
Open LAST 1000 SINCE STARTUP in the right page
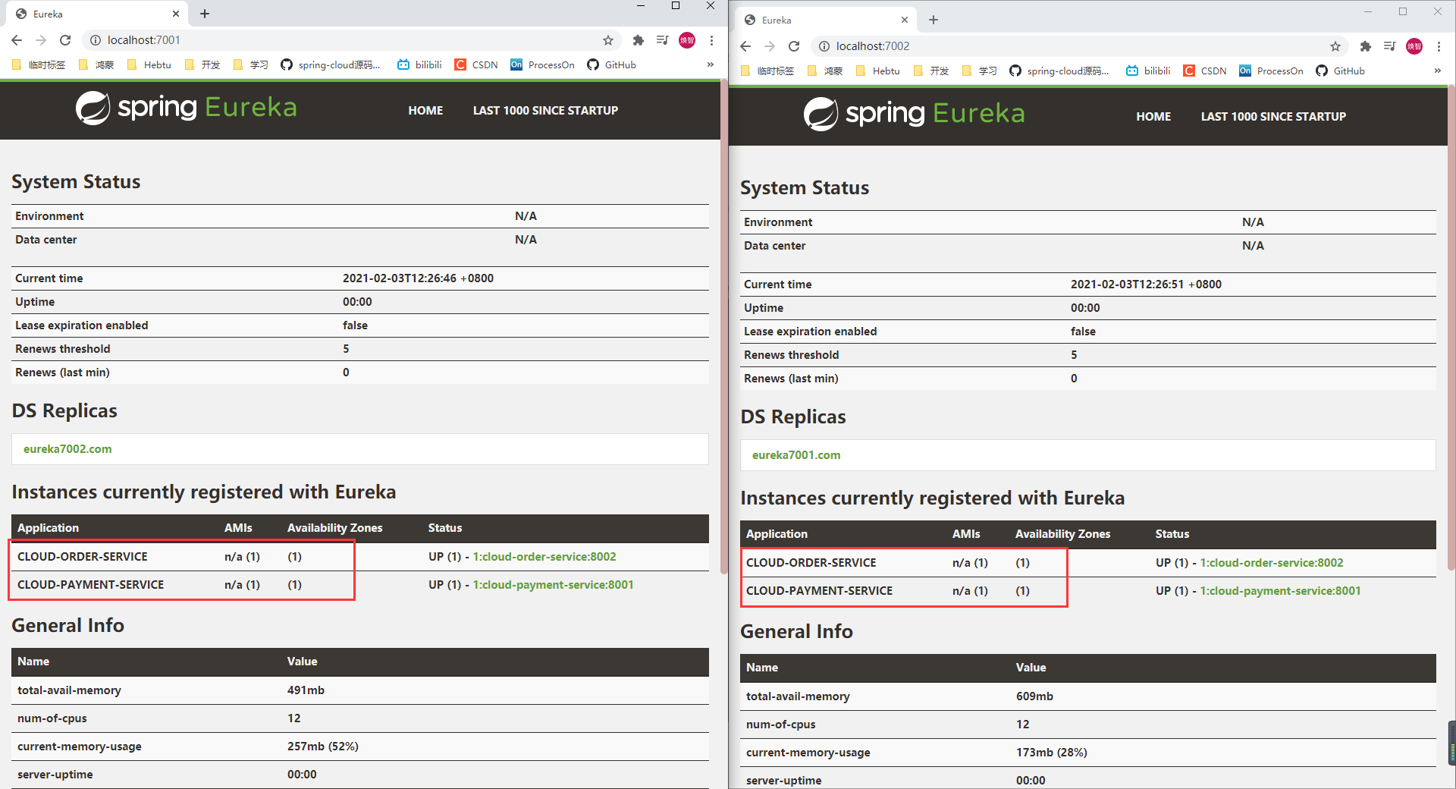tap(1273, 117)
